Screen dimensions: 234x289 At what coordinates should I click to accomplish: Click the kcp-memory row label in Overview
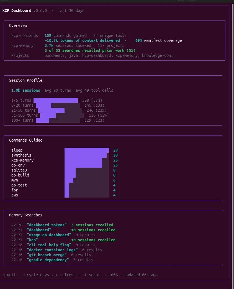[x=22, y=45]
